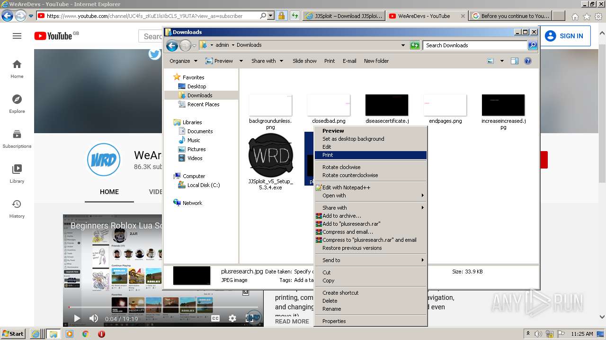Click the Search Downloads field

pos(474,45)
